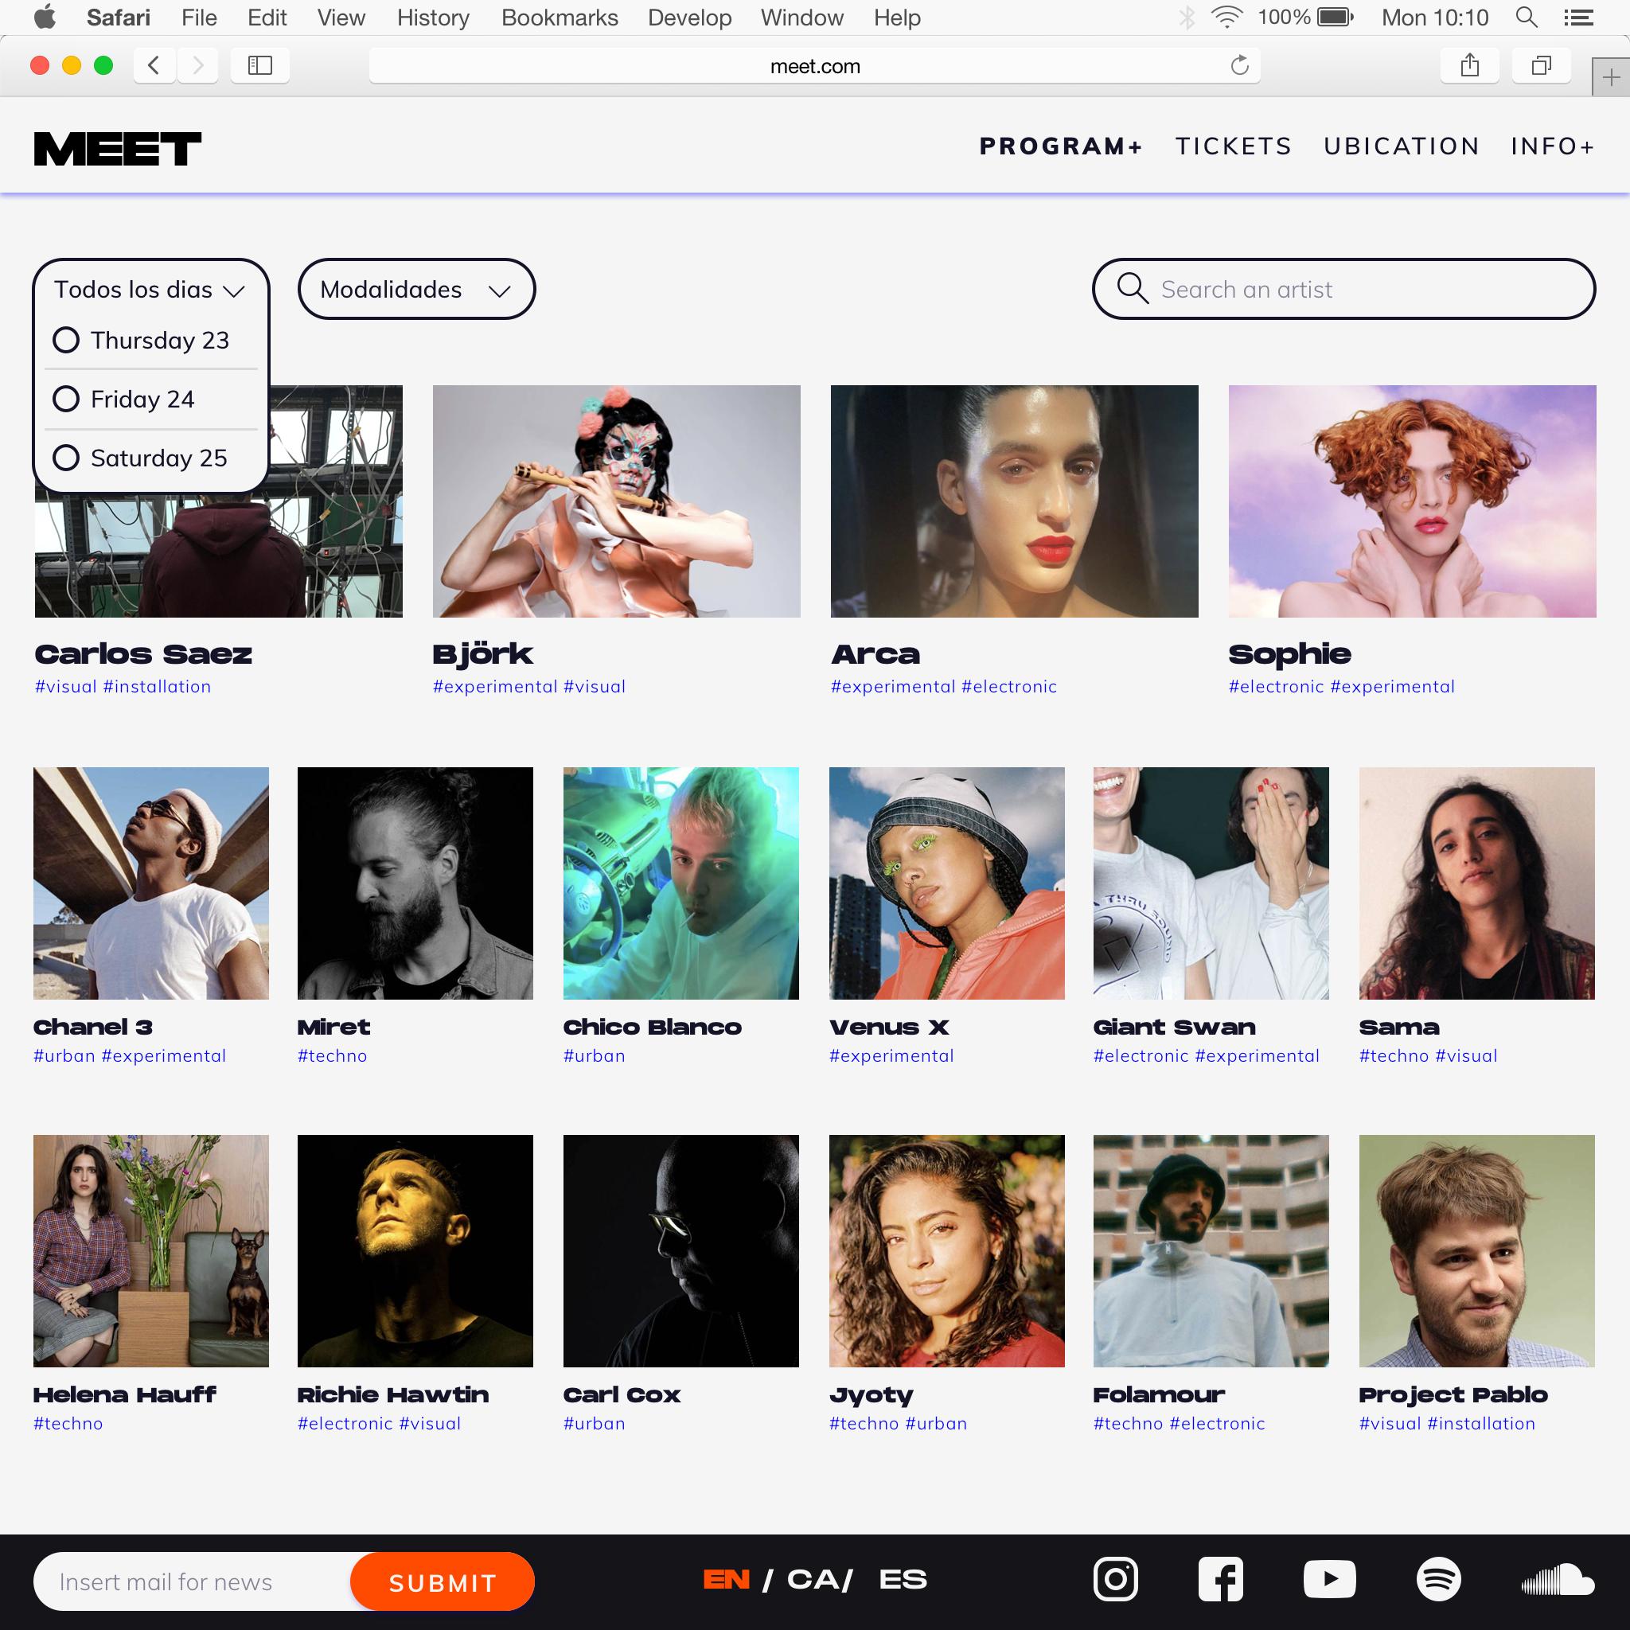This screenshot has height=1630, width=1630.
Task: Open the Sama artist photo
Action: [x=1476, y=883]
